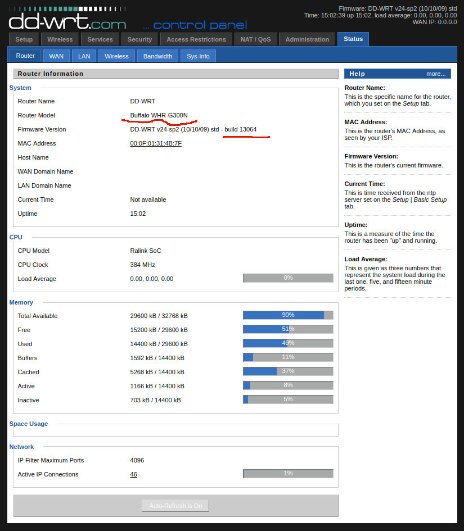Click the header Firmware: DD-WRT v24-sp2 line

398,8
